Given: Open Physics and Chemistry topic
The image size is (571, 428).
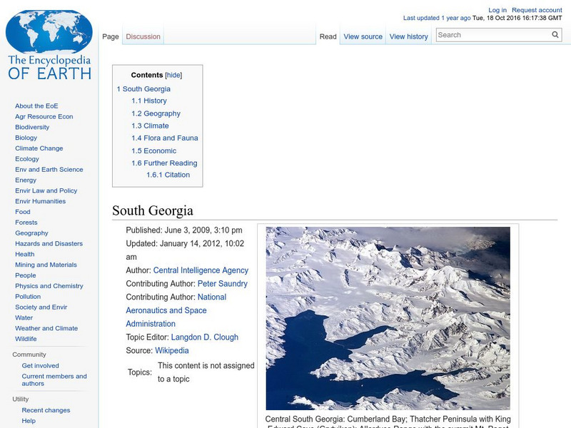Looking at the screenshot, I should point(49,286).
